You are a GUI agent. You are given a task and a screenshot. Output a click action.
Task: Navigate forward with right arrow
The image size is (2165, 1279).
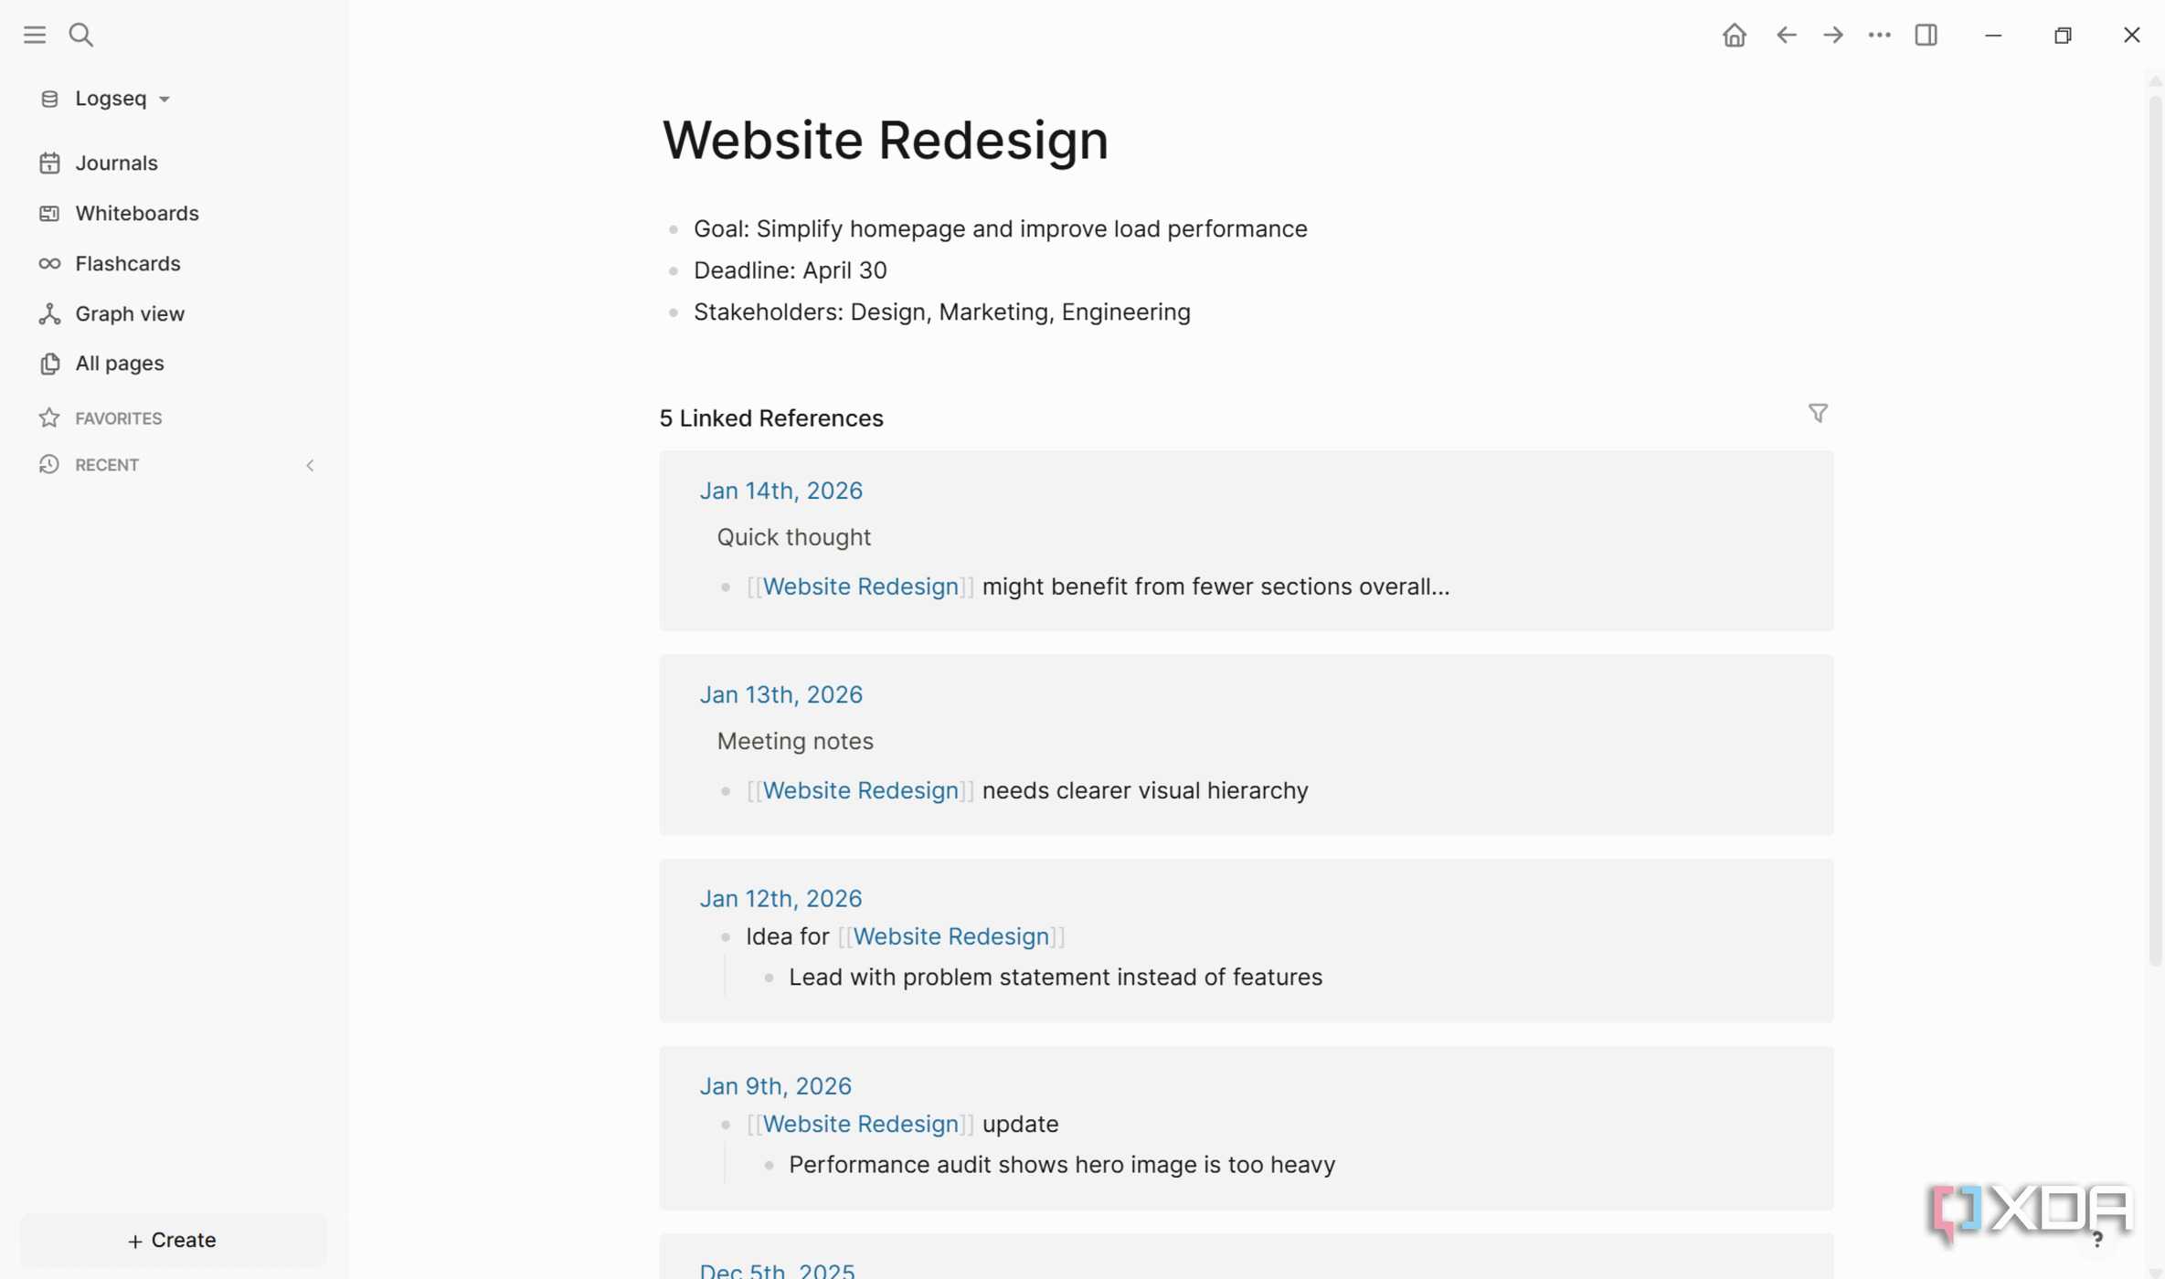[x=1832, y=35]
